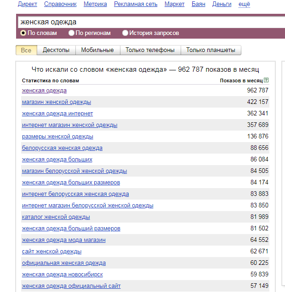285x292 pixels.
Task: Switch to the 'Десктопы' tab
Action: click(x=56, y=50)
